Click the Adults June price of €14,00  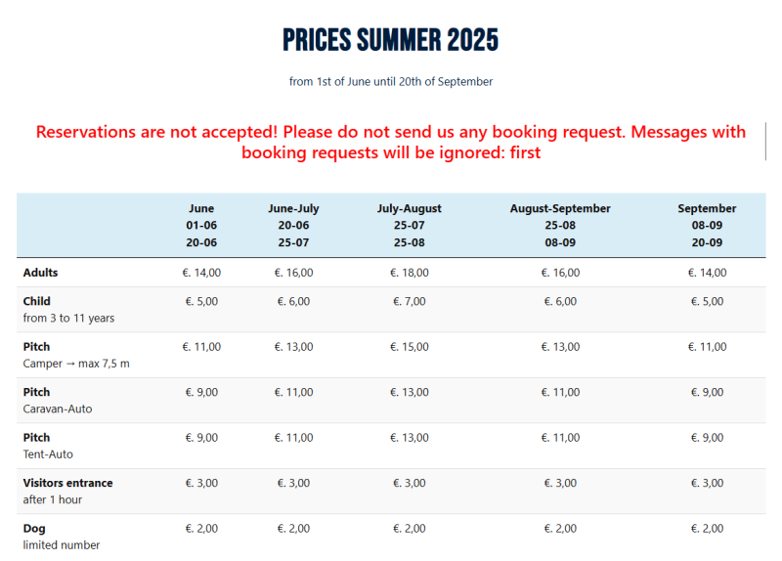(201, 273)
